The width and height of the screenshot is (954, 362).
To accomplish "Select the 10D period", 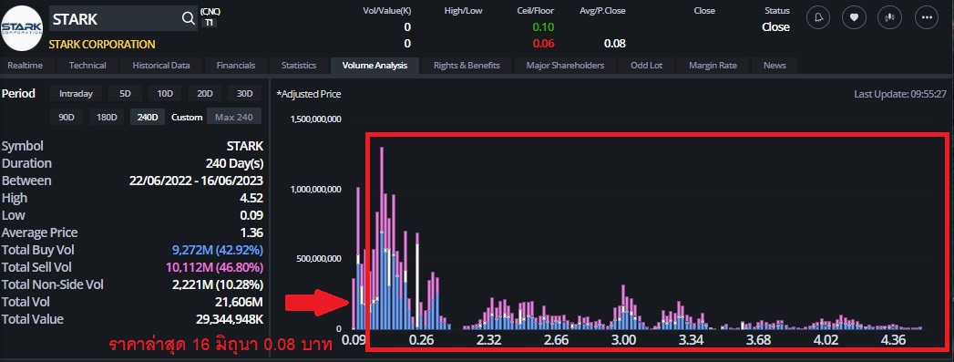I will tap(165, 94).
